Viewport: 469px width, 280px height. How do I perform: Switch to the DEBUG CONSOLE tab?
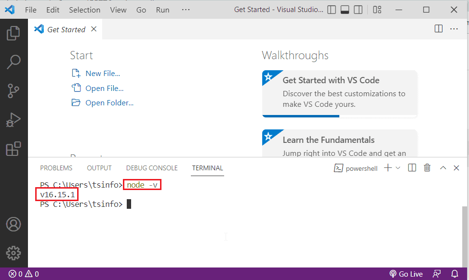pyautogui.click(x=152, y=168)
